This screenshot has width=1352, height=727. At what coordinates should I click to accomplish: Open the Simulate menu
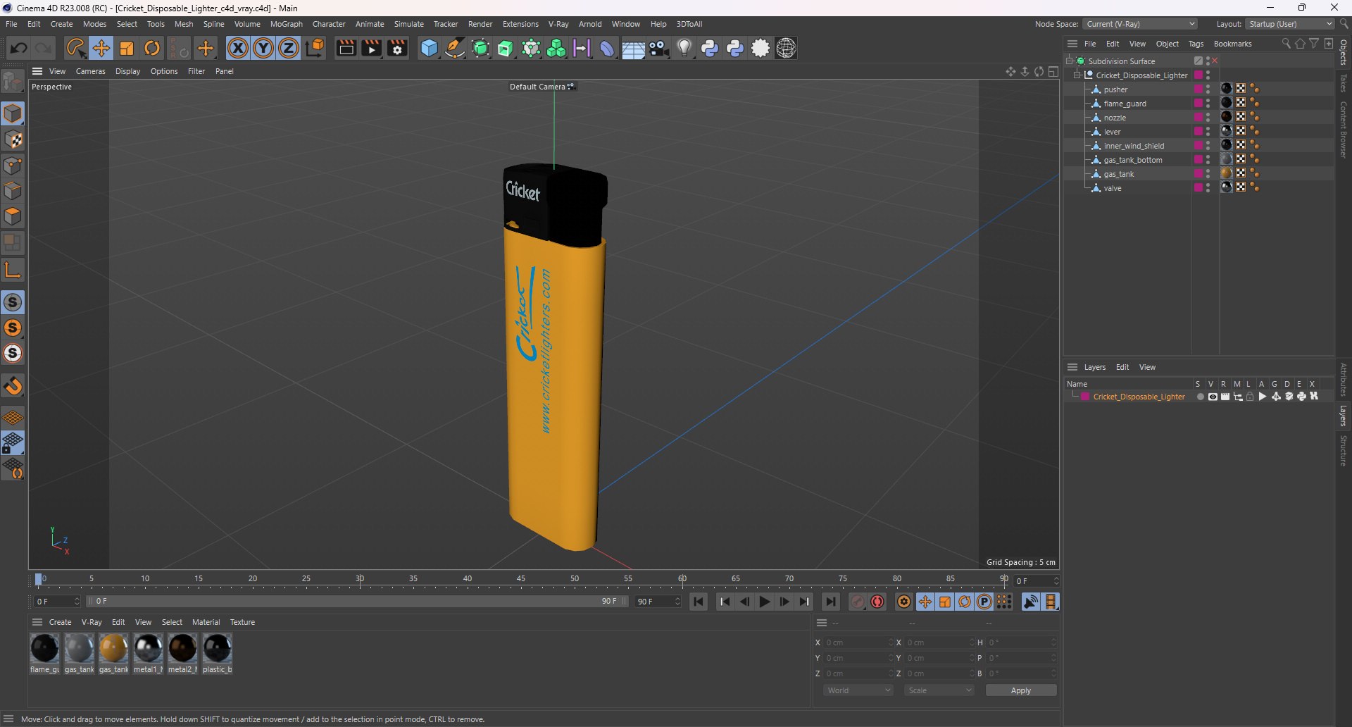408,24
